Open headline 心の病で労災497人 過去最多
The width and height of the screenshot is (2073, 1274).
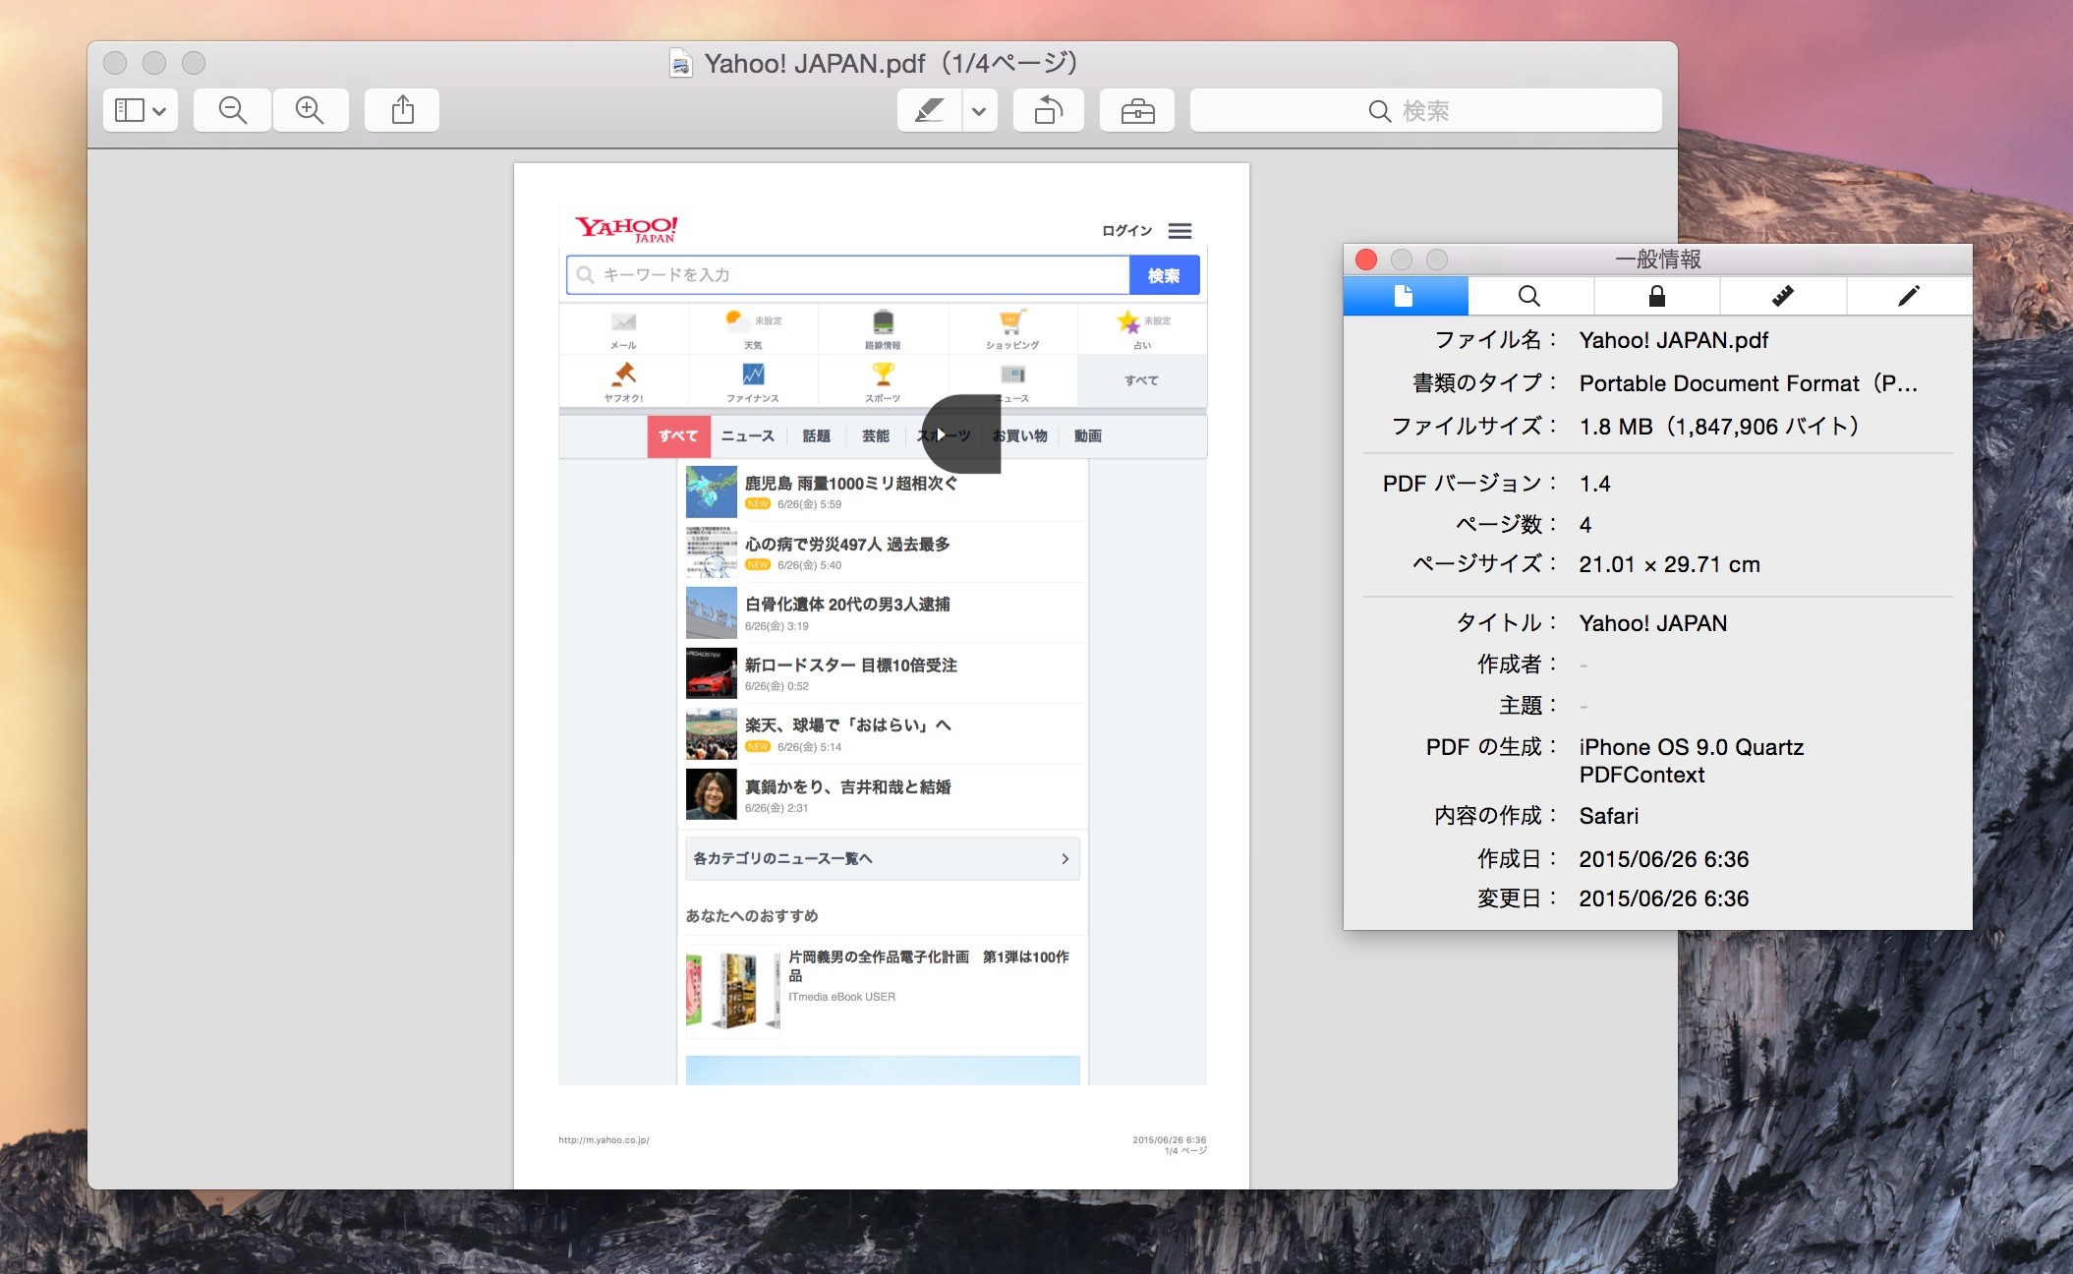click(x=847, y=545)
